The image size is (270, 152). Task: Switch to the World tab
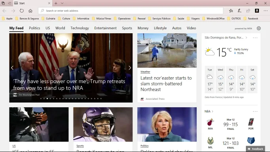click(60, 28)
